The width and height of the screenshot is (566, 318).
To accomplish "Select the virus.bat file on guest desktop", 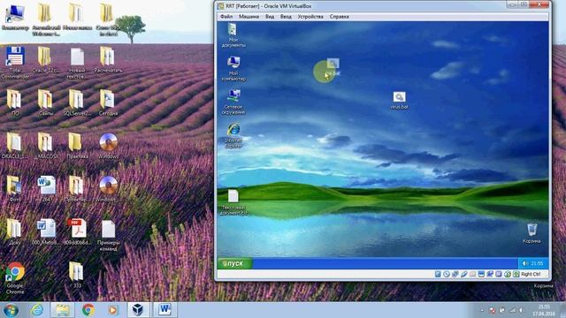I will (399, 101).
